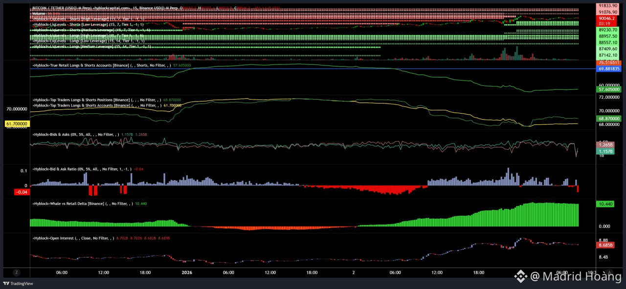Select the Open Interest indicator legend
This screenshot has height=289, width=626.
[x=101, y=238]
